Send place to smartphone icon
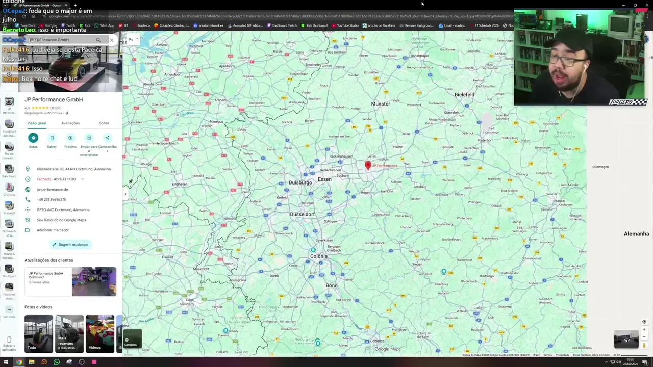The image size is (653, 367). [89, 138]
